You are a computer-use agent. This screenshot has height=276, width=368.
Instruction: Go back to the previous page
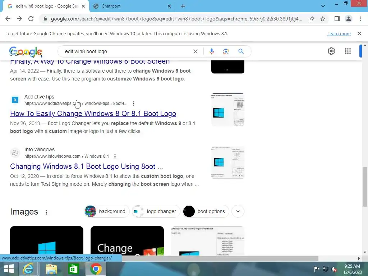pyautogui.click(x=8, y=19)
